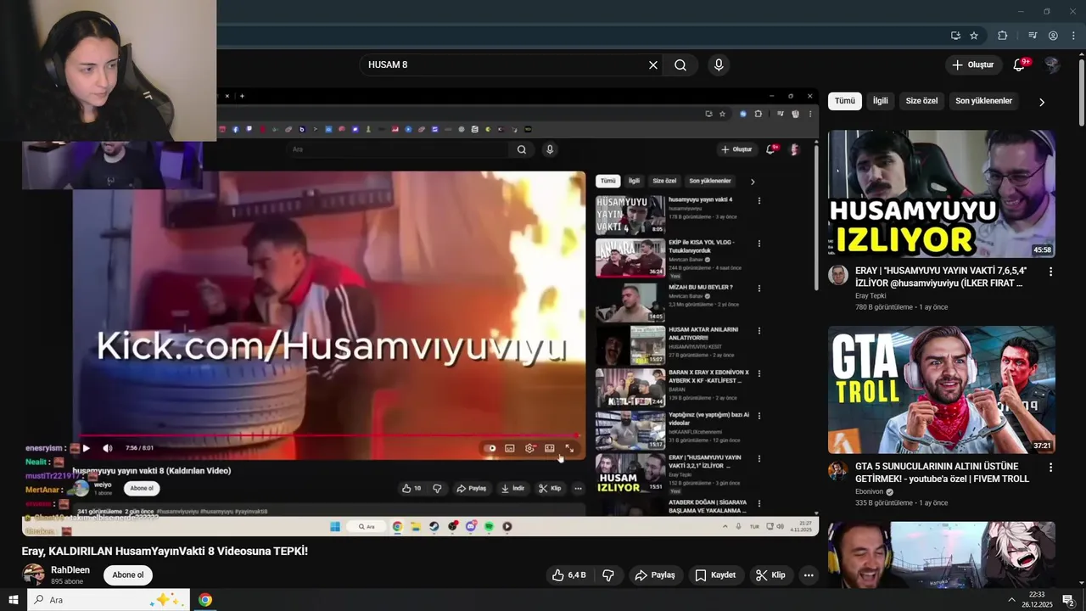1086x611 pixels.
Task: Open the Chrome extensions puzzle icon
Action: coord(1003,36)
